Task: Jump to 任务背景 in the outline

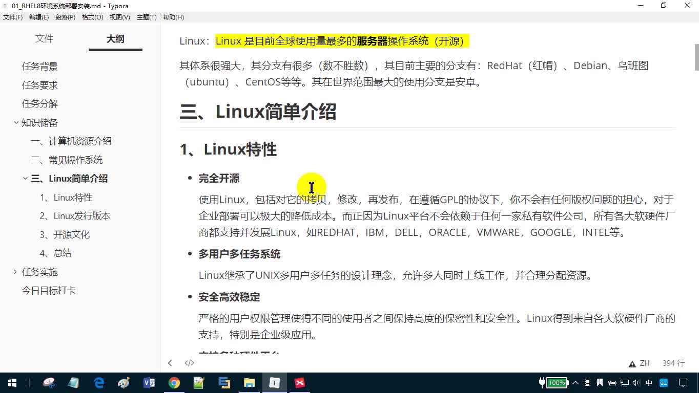Action: click(x=39, y=67)
